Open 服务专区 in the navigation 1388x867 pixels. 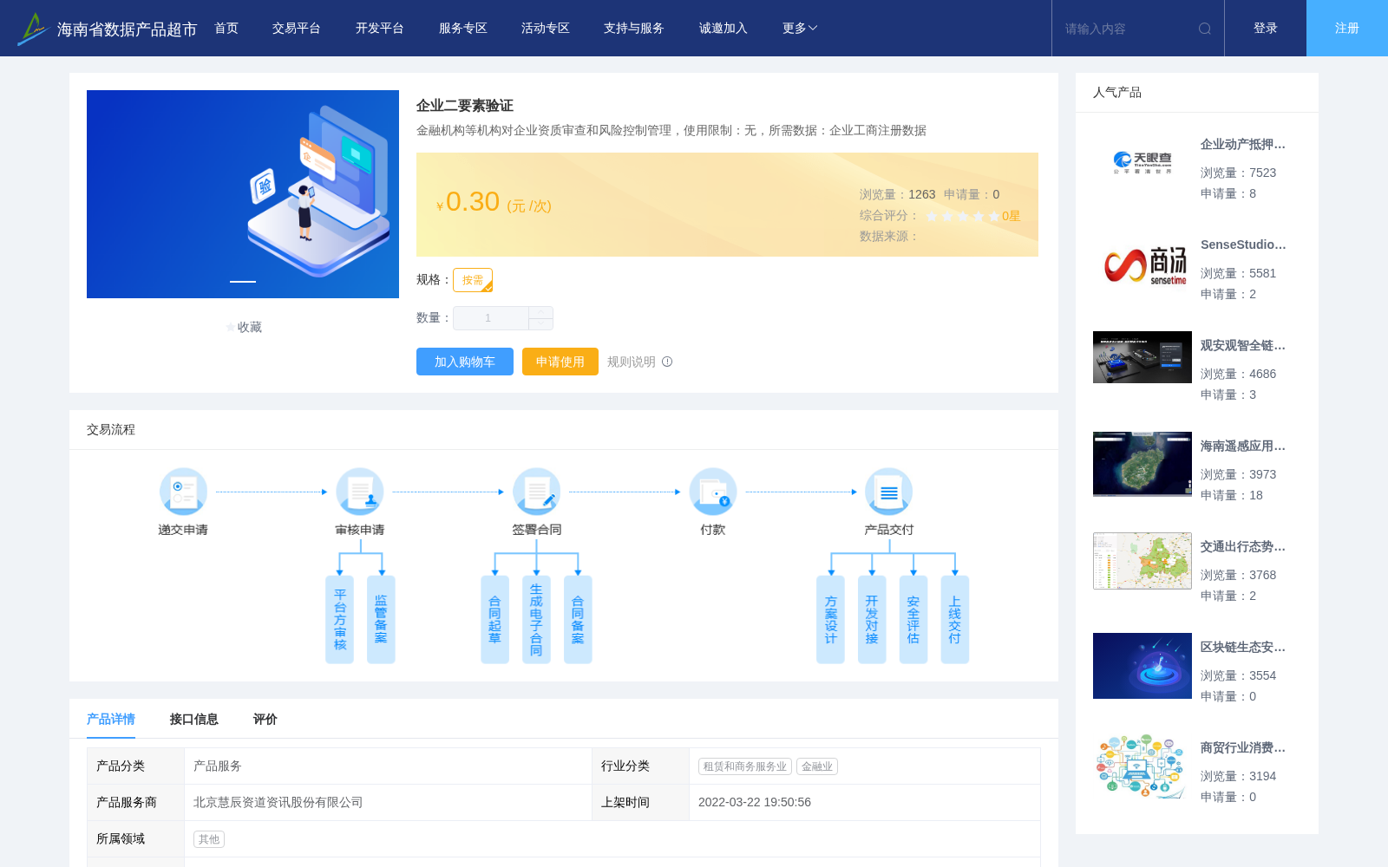[x=463, y=29]
